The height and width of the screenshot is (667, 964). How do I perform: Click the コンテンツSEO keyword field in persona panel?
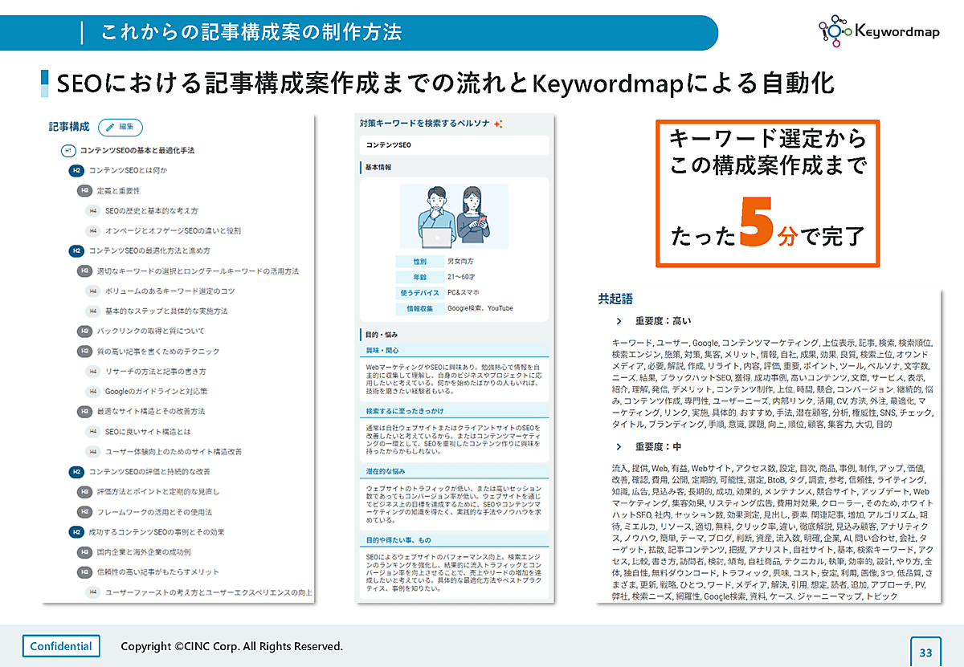455,145
